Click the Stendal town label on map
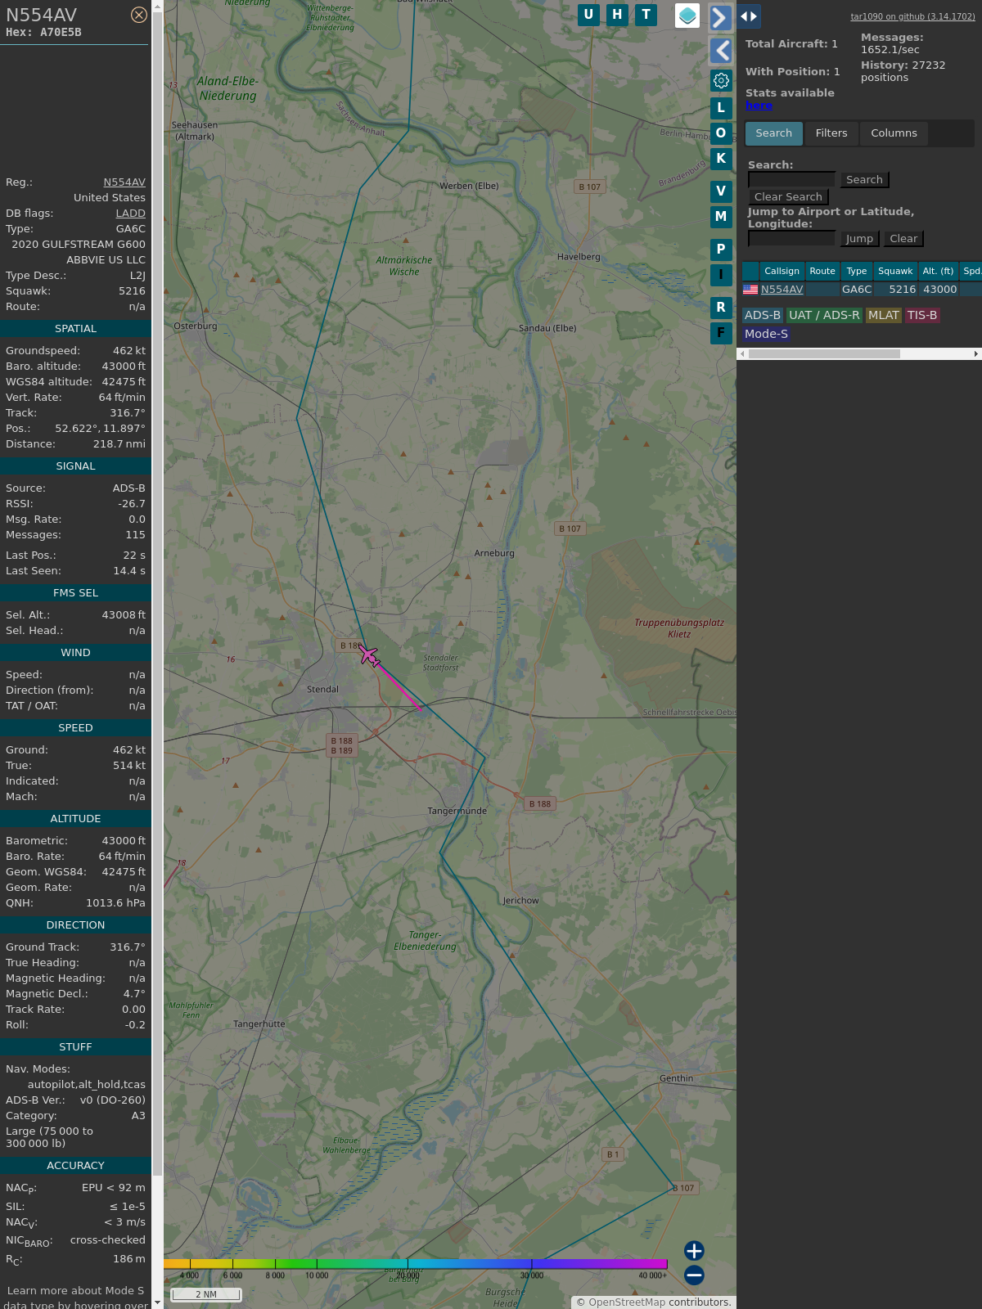Viewport: 982px width, 1309px height. [x=322, y=690]
